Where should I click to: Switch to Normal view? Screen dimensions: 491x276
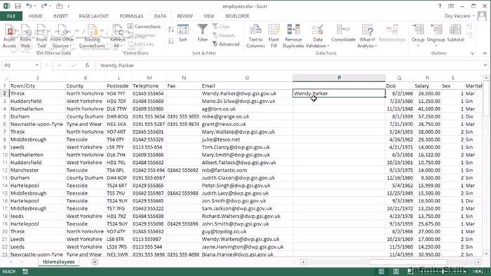(381, 272)
